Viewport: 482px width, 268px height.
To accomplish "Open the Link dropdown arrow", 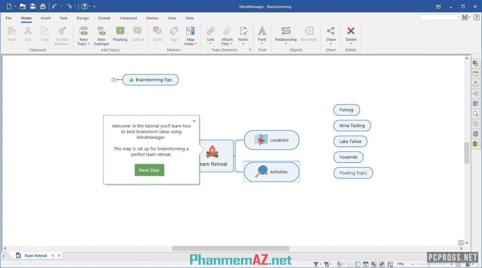I will (x=210, y=44).
